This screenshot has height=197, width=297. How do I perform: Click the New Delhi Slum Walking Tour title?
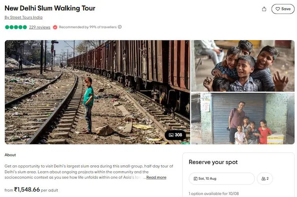click(x=50, y=8)
